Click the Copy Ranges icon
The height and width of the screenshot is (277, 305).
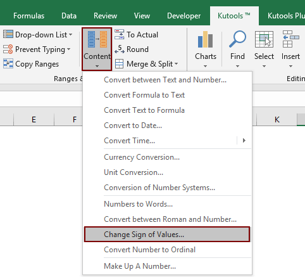[8, 64]
